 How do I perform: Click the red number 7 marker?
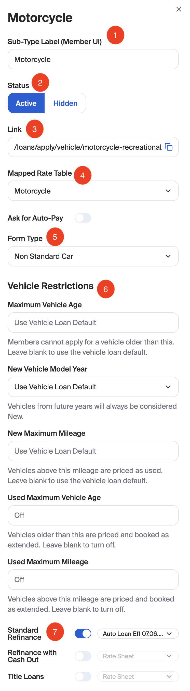point(55,632)
